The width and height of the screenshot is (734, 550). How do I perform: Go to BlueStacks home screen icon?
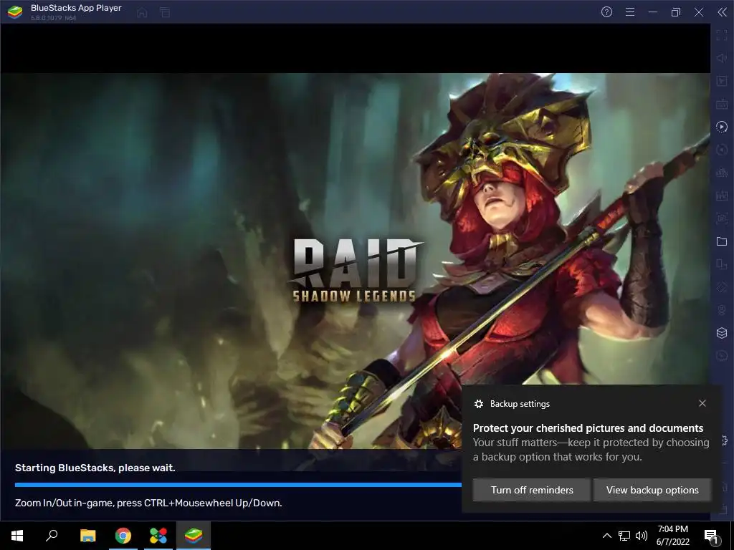(142, 13)
